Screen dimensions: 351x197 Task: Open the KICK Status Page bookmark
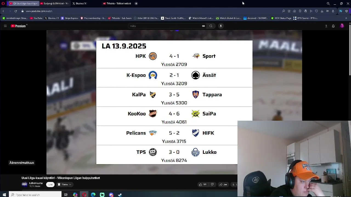(281, 18)
